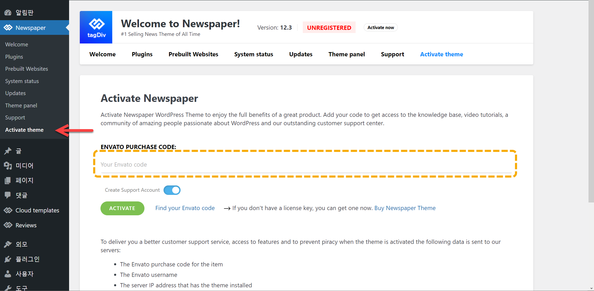Screen dimensions: 594x291
Task: Open the Buy Newspaper Theme link
Action: pos(405,208)
